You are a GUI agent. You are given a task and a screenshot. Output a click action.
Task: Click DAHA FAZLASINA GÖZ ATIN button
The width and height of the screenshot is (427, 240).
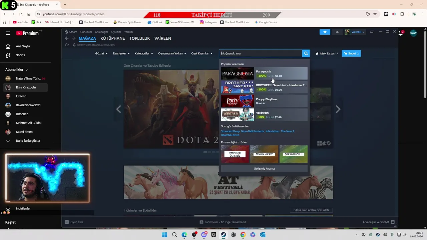[311, 210]
